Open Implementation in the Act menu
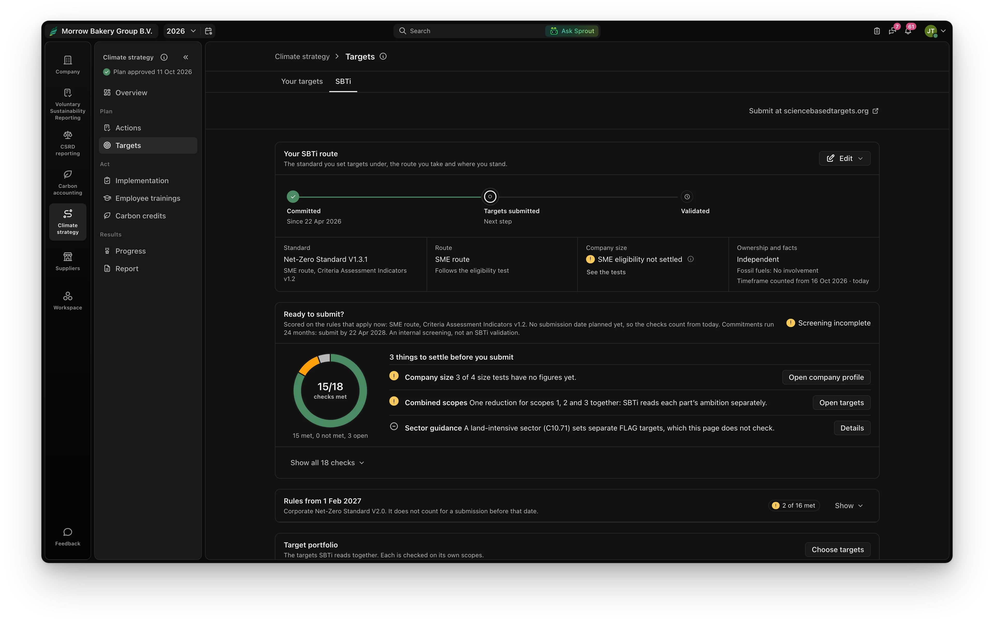The image size is (994, 623). coord(148,181)
